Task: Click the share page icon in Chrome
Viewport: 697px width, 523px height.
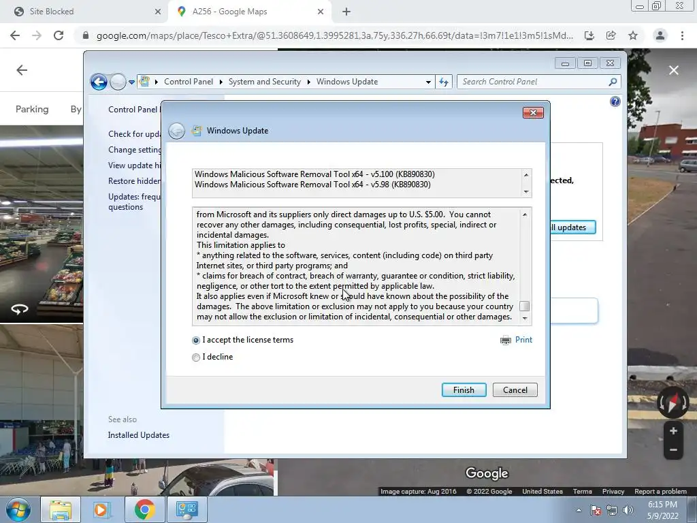Action: (611, 35)
